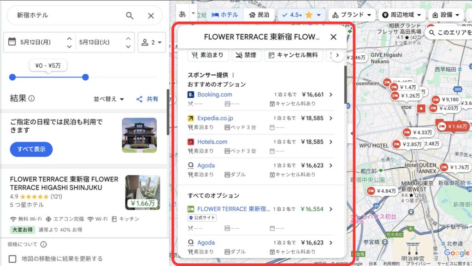
Task: Open FLOWER TERRACE hotel photo thumbnail in results
Action: coord(143,193)
